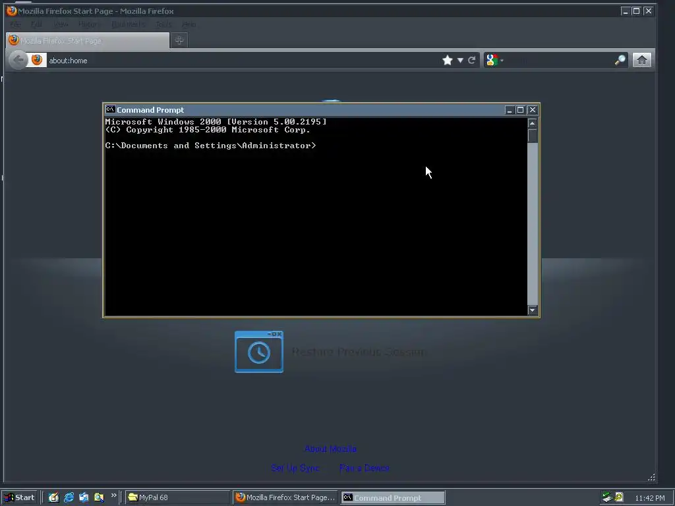
Task: Click the Firefox logo in window title bar
Action: click(12, 11)
